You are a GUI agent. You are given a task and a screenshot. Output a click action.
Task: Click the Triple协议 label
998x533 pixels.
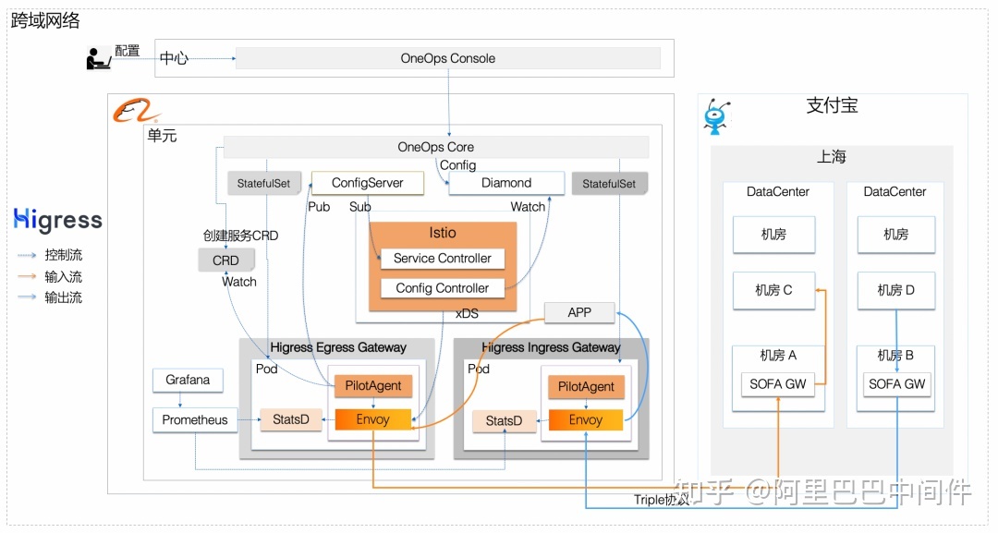pyautogui.click(x=662, y=500)
